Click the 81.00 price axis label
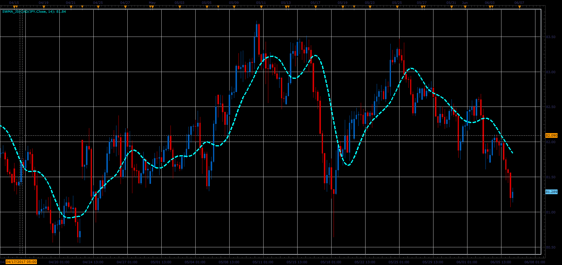This screenshot has width=562, height=265. point(550,212)
